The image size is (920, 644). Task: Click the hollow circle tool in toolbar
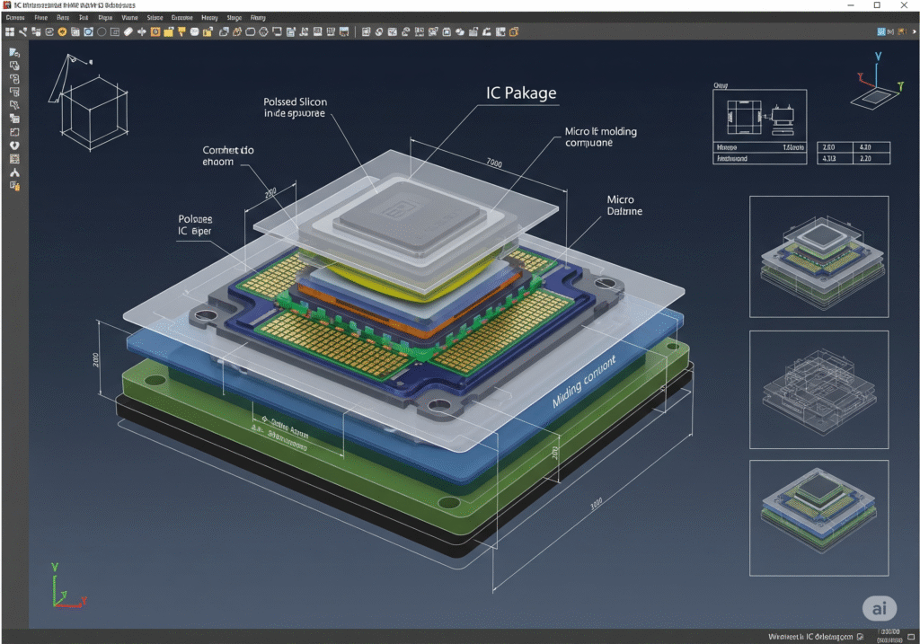(x=102, y=32)
